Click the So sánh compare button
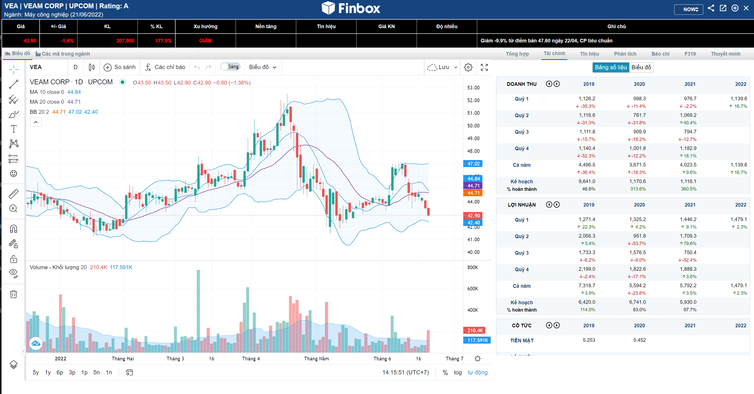The height and width of the screenshot is (394, 754). coord(120,67)
